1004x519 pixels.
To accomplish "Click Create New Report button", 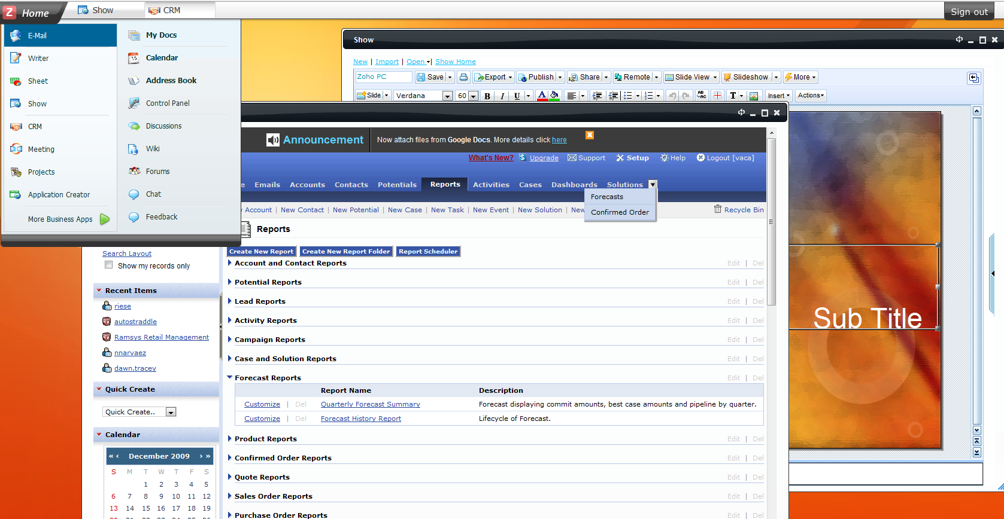I will [x=262, y=252].
